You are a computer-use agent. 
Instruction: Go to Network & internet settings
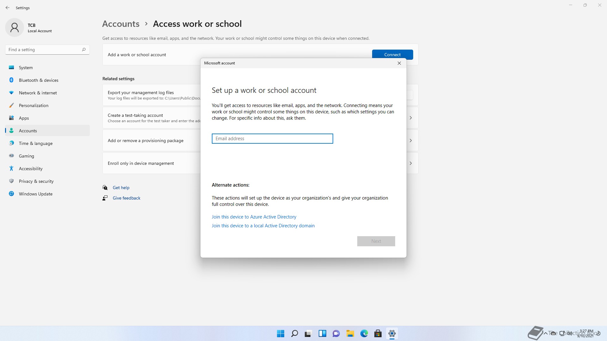click(x=47, y=93)
